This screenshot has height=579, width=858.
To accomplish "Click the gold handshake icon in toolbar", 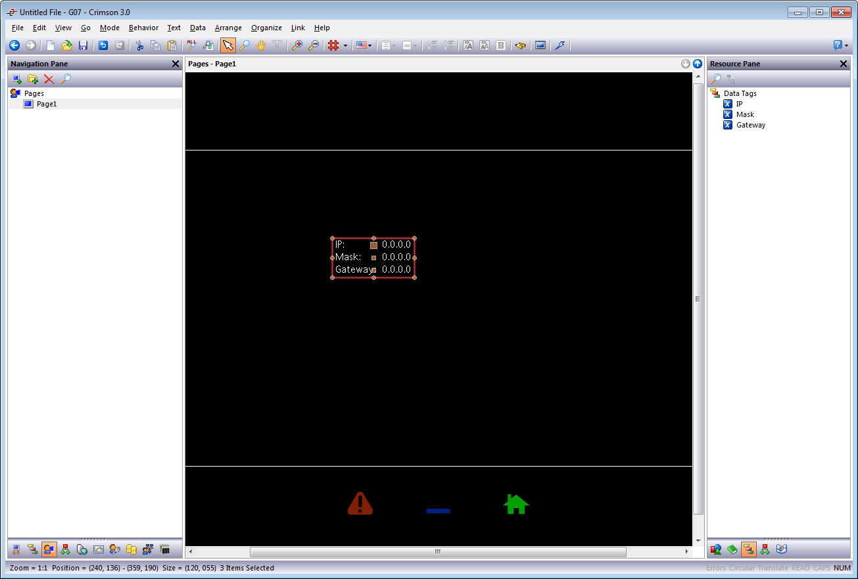I will coord(521,45).
